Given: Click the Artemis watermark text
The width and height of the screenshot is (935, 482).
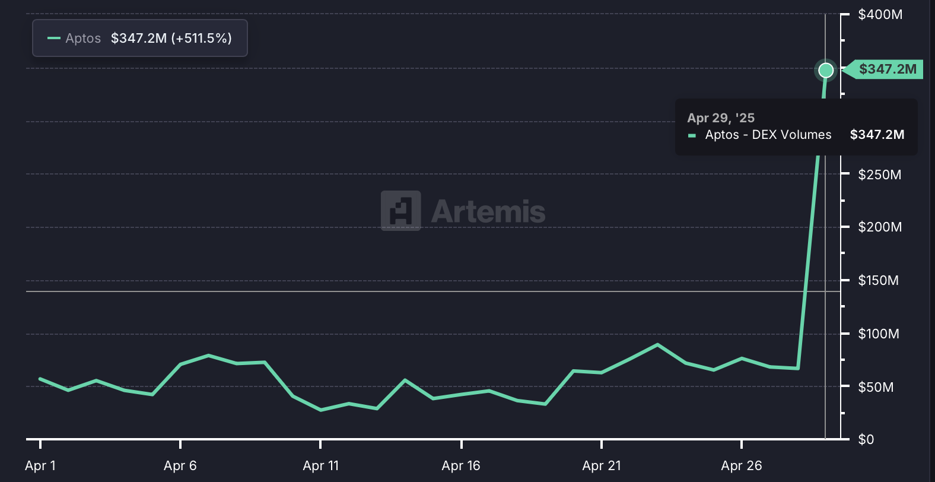Looking at the screenshot, I should 488,211.
